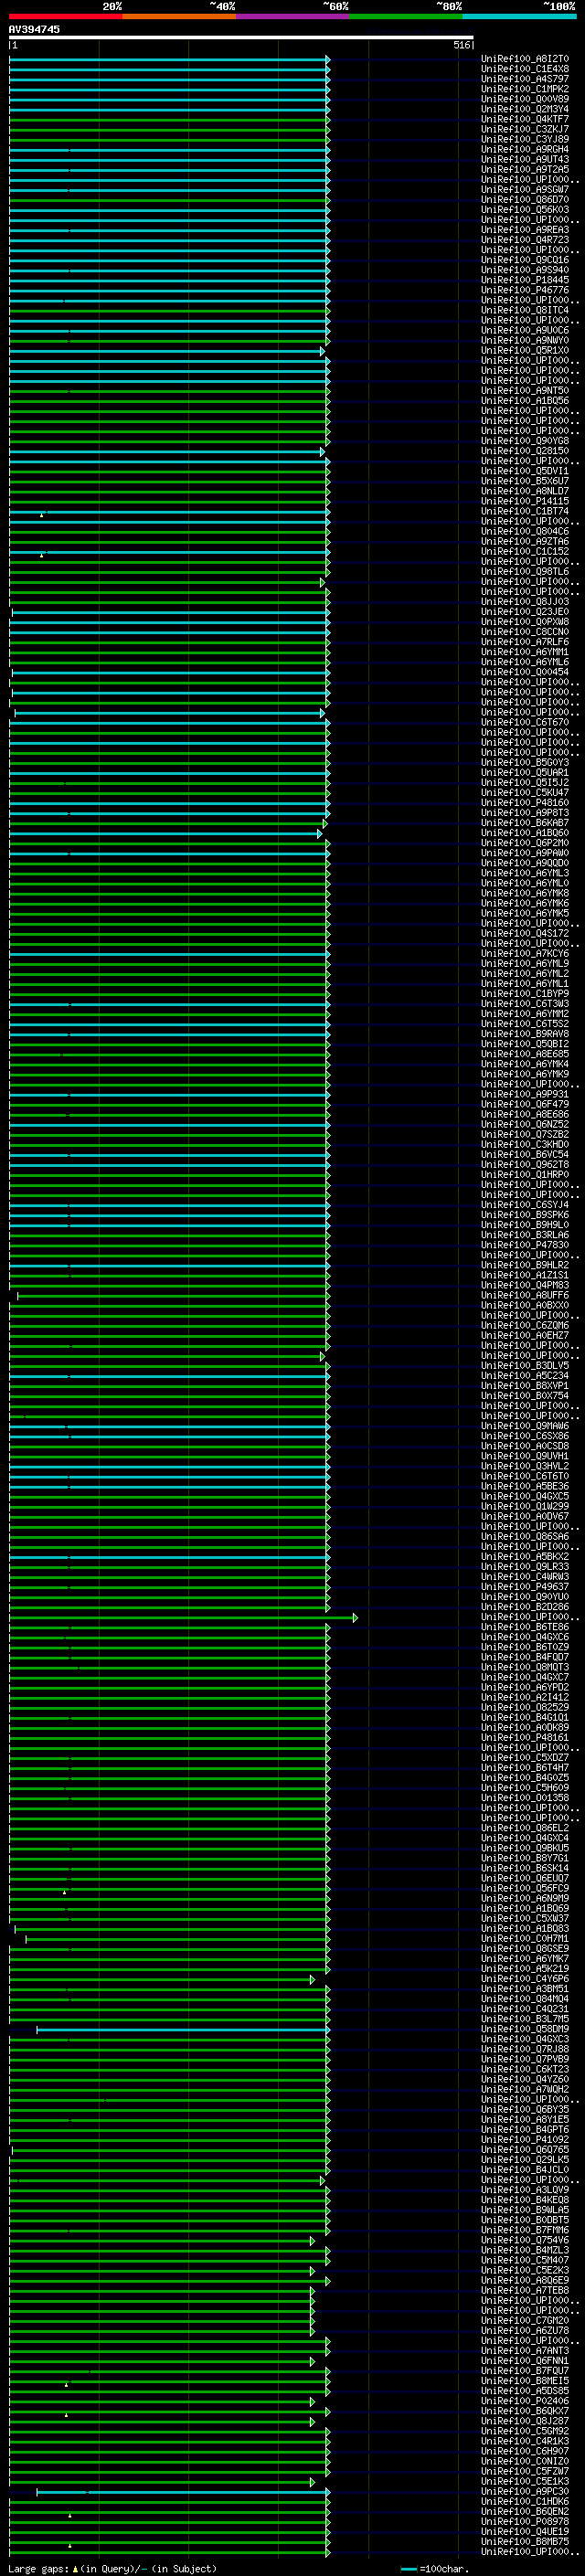Image resolution: width=585 pixels, height=2576 pixels.
Task: Click the white query length bar
Action: [x=240, y=37]
